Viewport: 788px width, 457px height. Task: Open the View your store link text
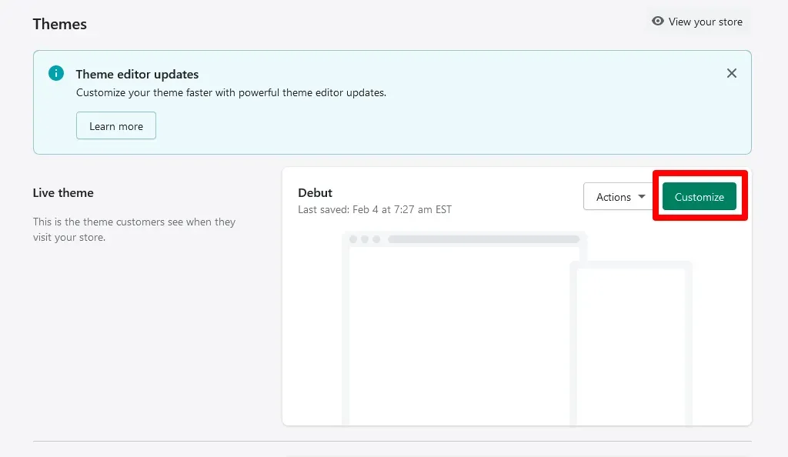tap(705, 22)
